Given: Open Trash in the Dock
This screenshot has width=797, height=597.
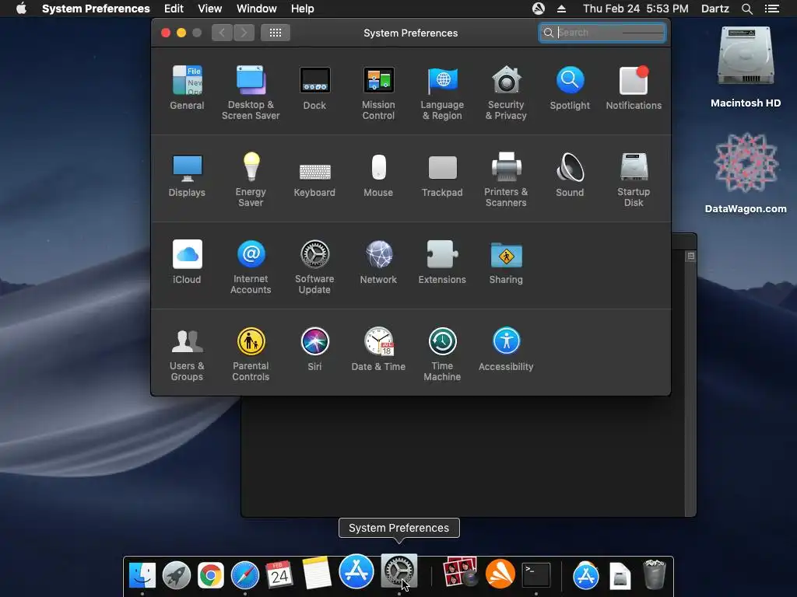Looking at the screenshot, I should point(654,574).
